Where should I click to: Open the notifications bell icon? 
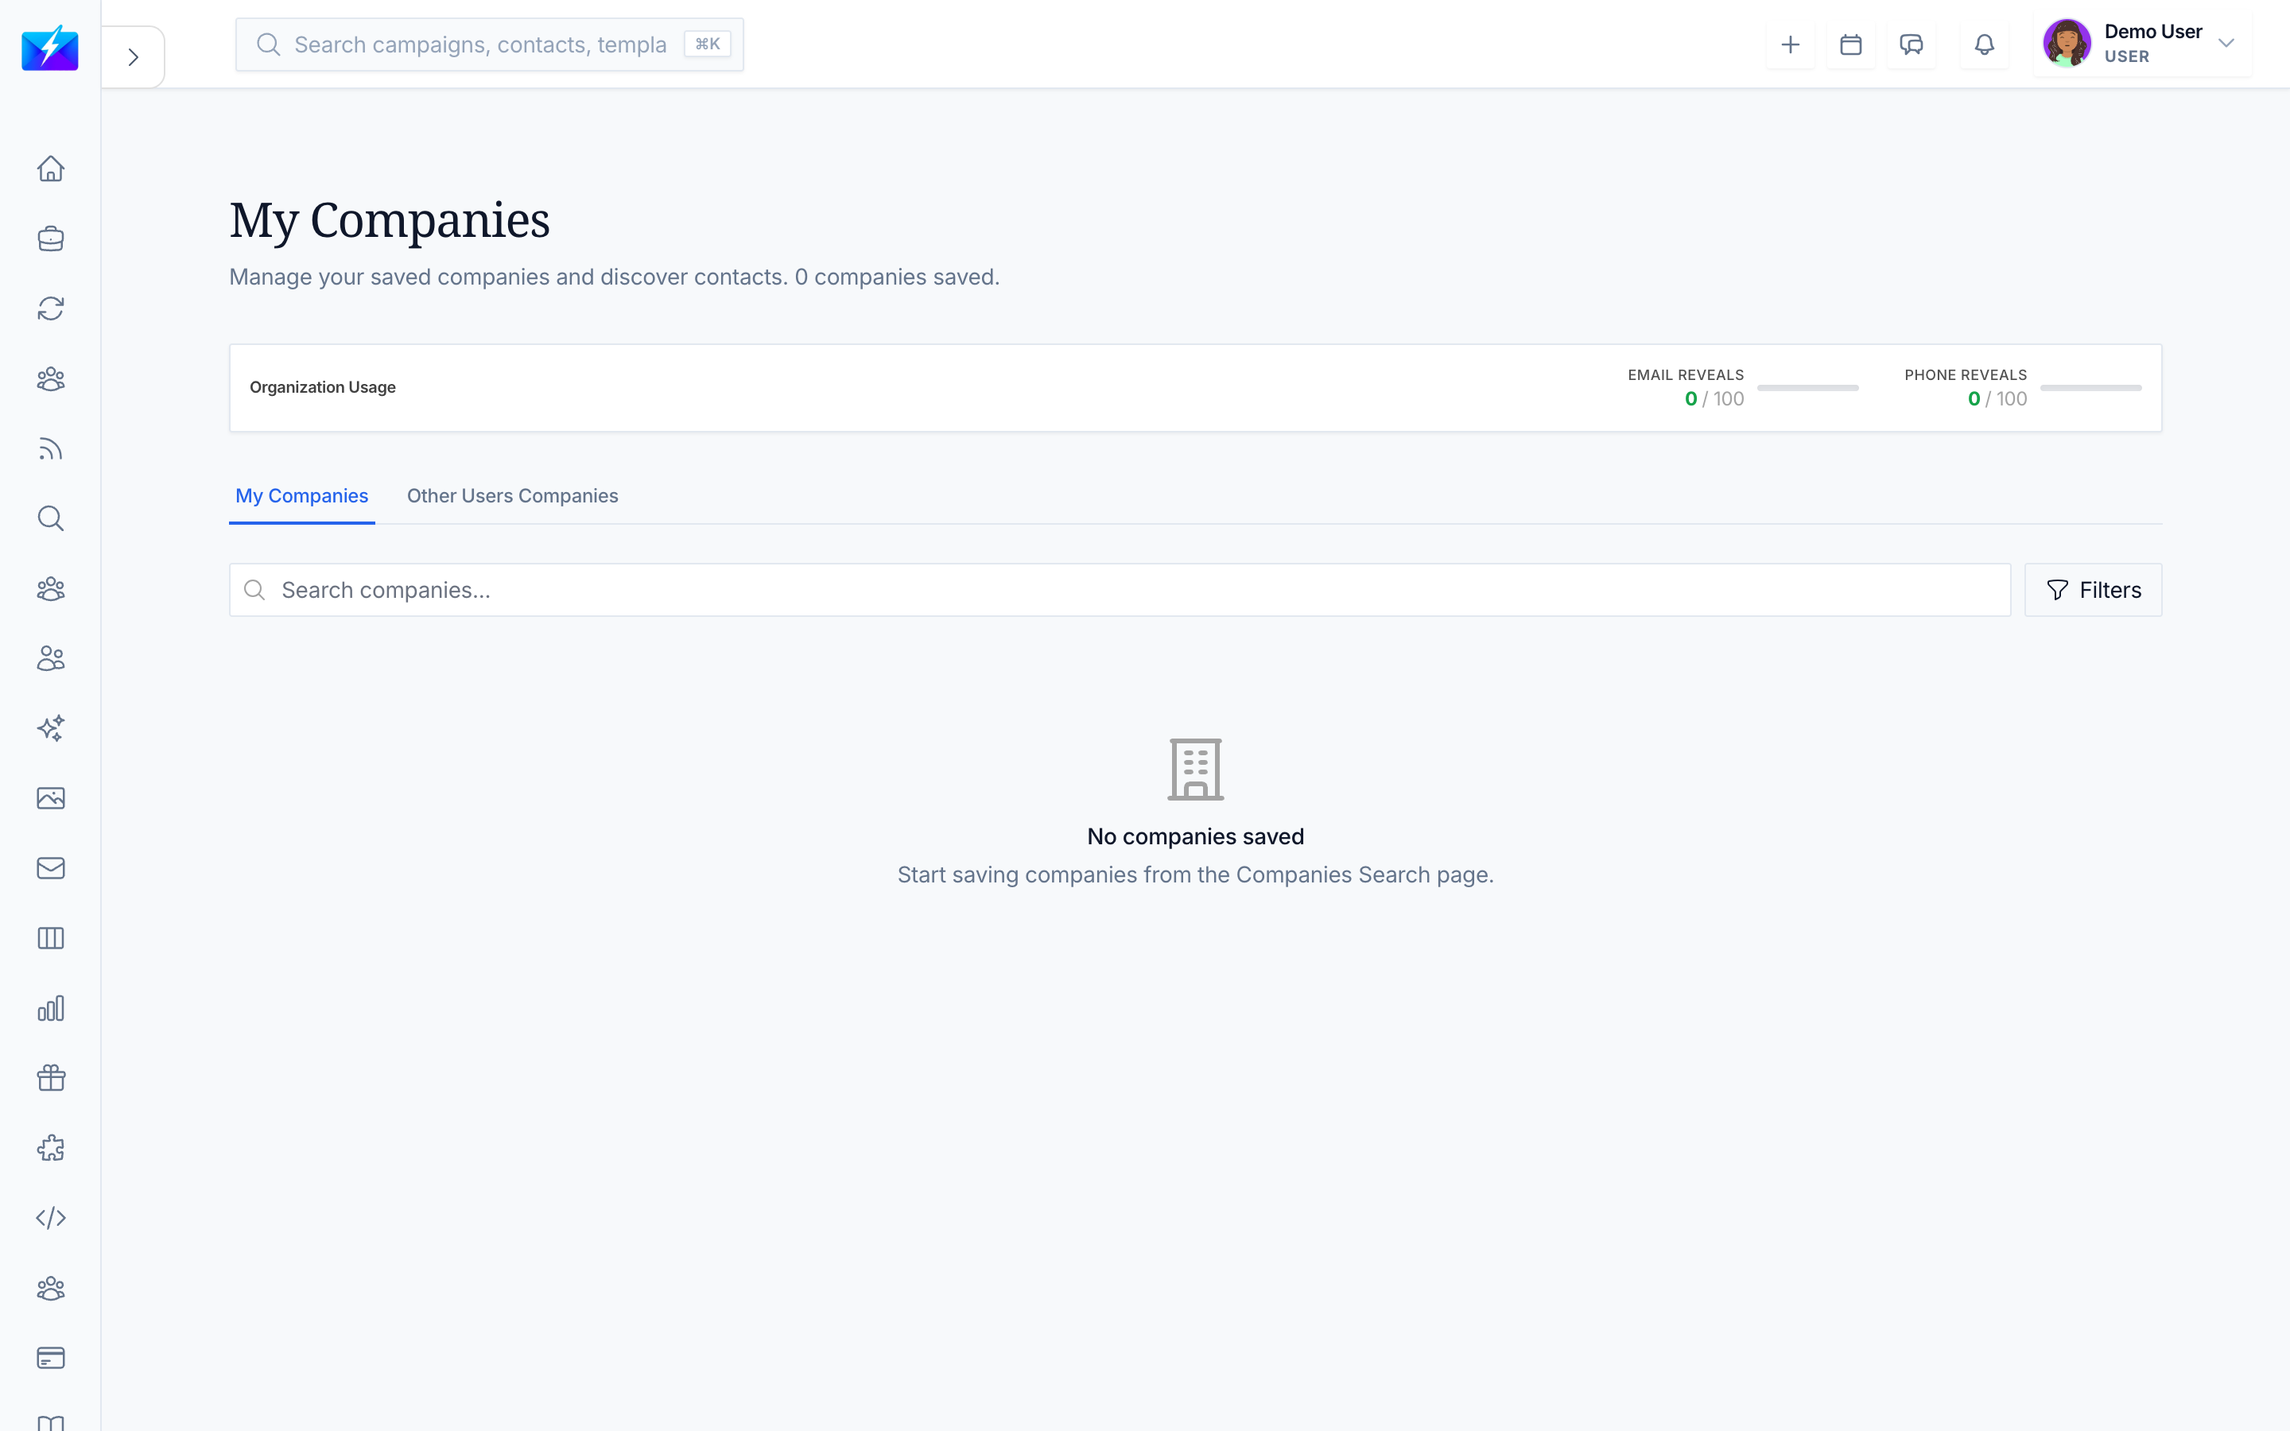[1985, 45]
